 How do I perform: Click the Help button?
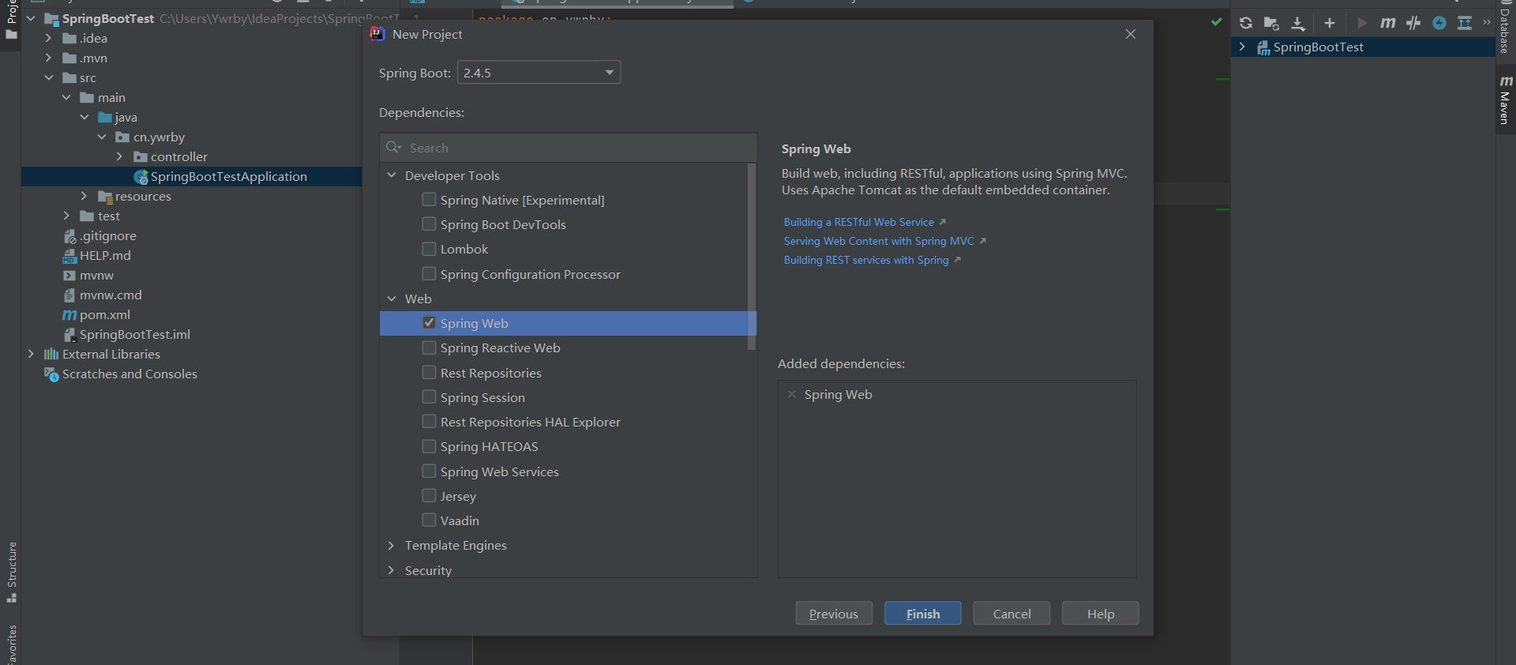point(1101,614)
